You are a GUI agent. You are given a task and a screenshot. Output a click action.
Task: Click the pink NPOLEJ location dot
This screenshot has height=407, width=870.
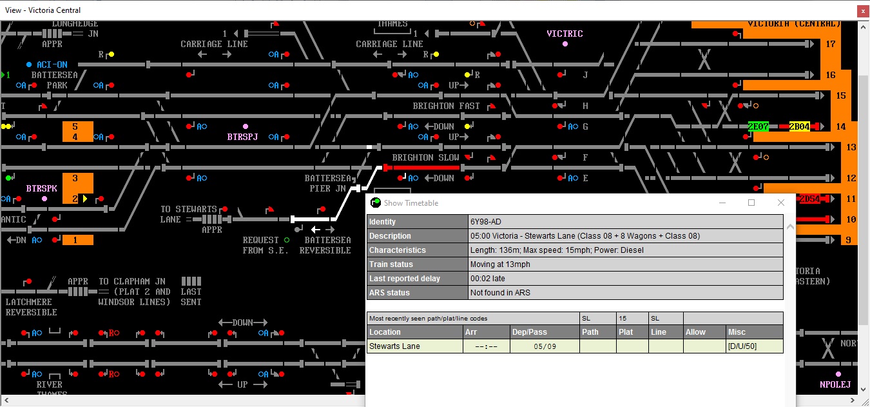click(x=838, y=374)
